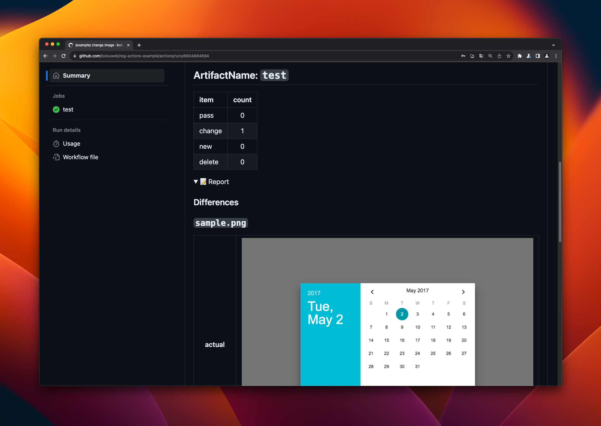Click the password manager key icon
Image resolution: width=601 pixels, height=426 pixels.
[x=463, y=56]
